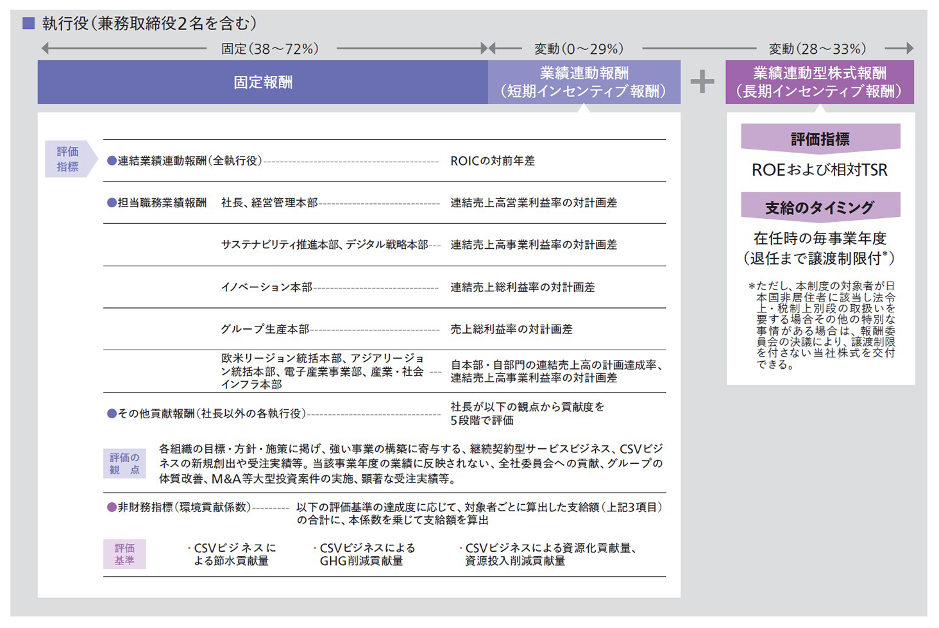Click the 評価の観点 label box

coord(124,464)
